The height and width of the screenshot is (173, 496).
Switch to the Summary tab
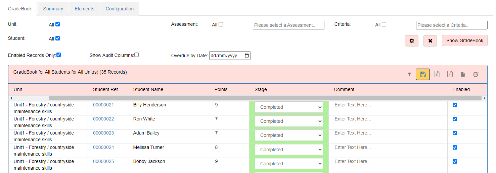(x=53, y=9)
